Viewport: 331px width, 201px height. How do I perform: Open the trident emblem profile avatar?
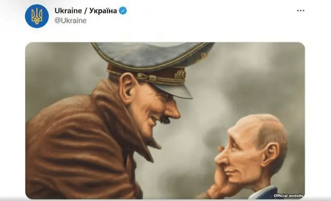[x=37, y=16]
